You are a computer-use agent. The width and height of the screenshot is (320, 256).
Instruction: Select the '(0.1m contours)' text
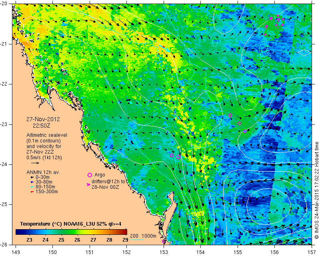point(44,141)
